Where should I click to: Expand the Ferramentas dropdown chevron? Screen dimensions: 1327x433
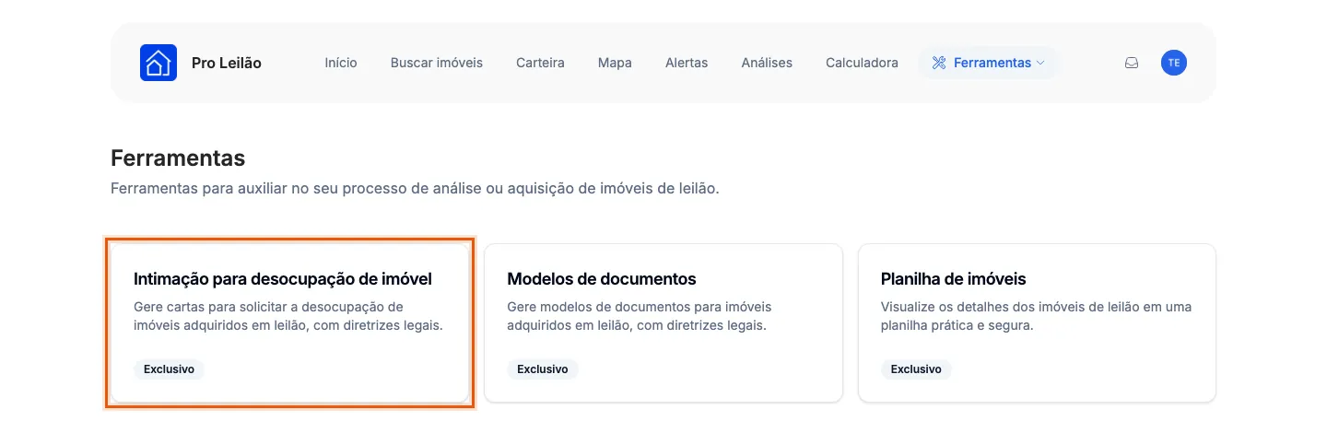tap(1040, 63)
